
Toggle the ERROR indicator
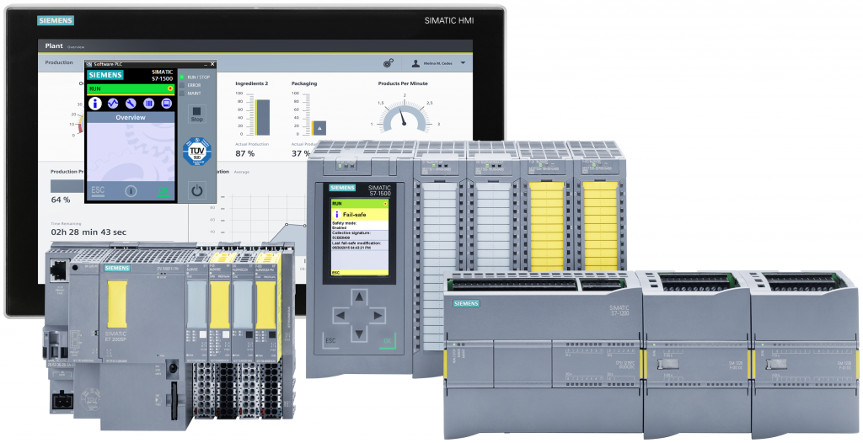[x=182, y=85]
